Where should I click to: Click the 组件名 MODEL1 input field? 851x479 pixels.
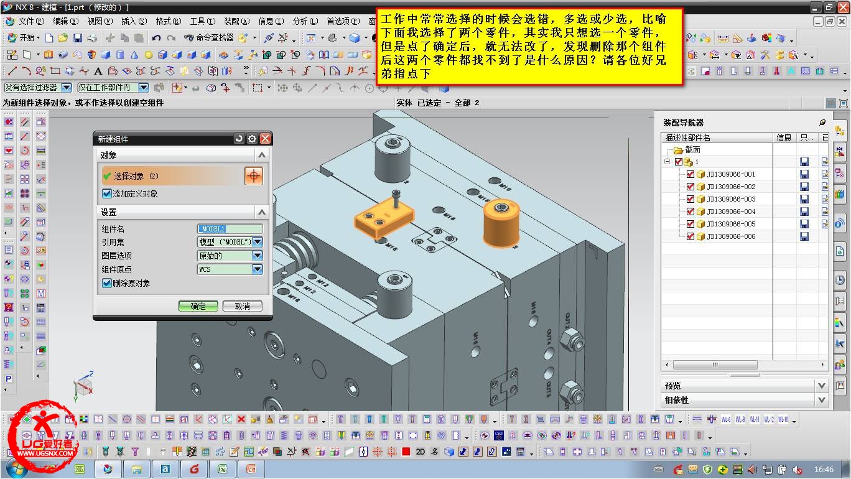pyautogui.click(x=230, y=229)
